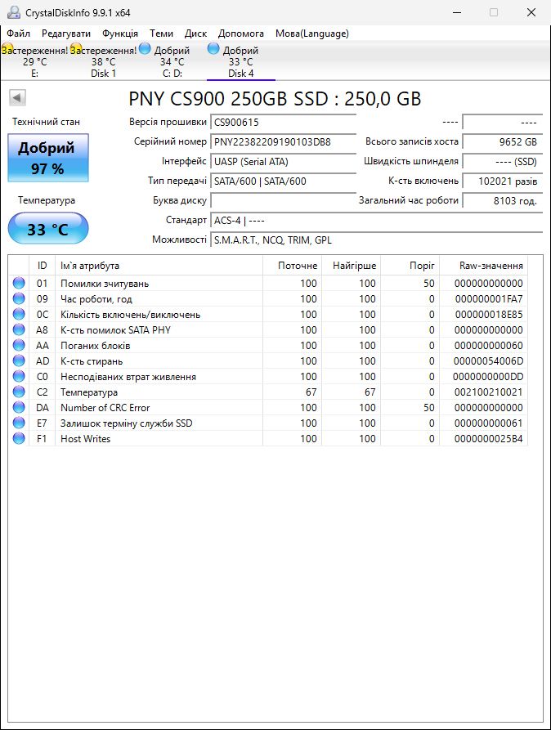Click the Найгірше column header

pyautogui.click(x=351, y=266)
